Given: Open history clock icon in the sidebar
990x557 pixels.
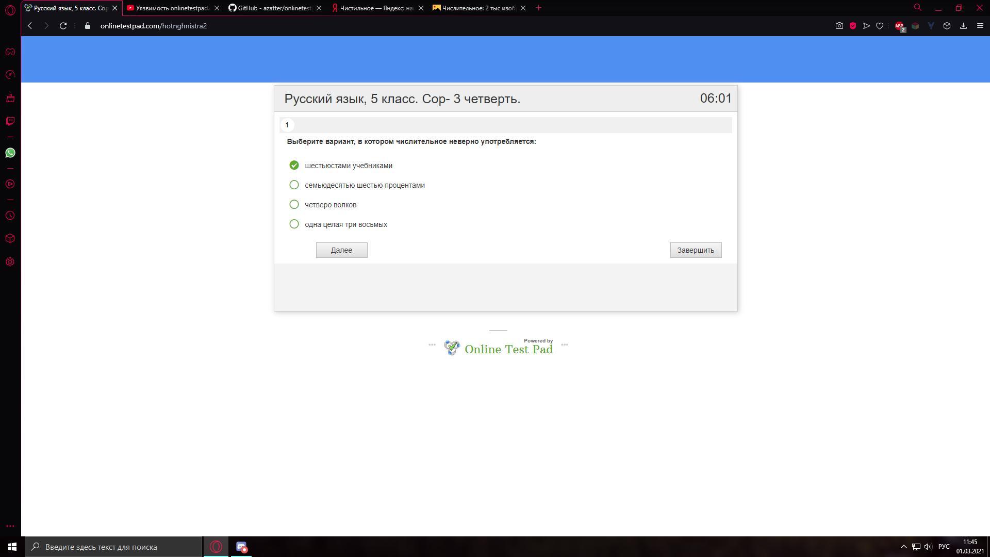Looking at the screenshot, I should click(x=10, y=216).
